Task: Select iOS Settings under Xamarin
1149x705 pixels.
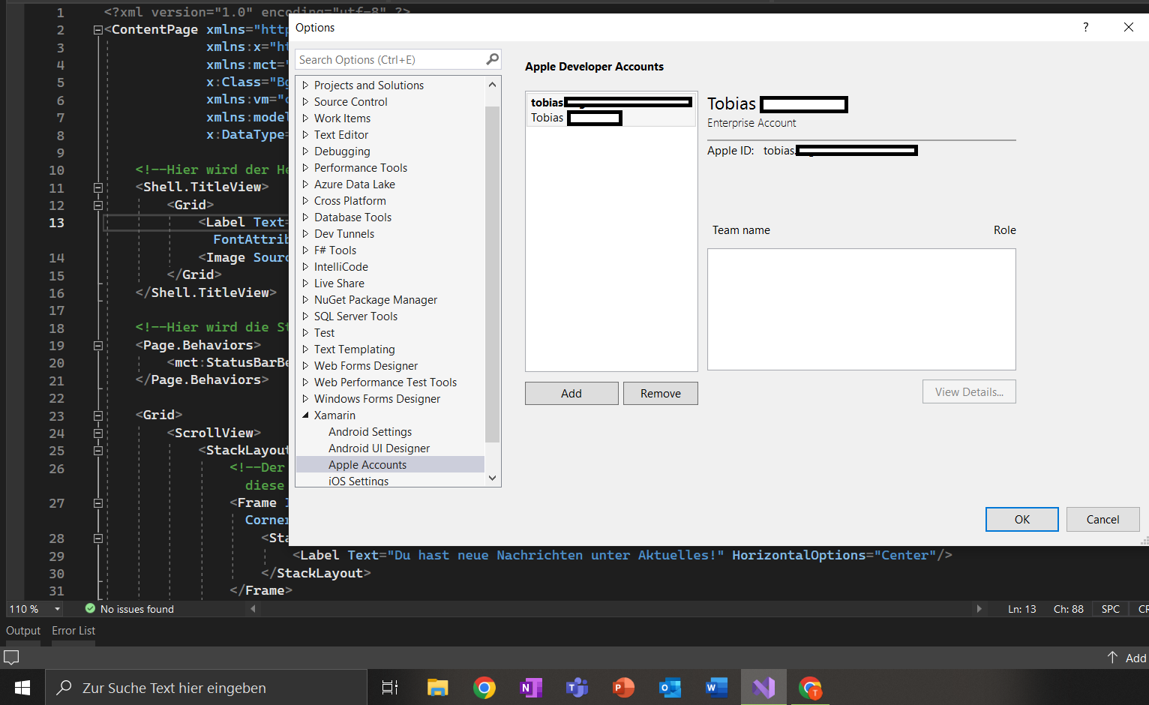Action: (358, 481)
